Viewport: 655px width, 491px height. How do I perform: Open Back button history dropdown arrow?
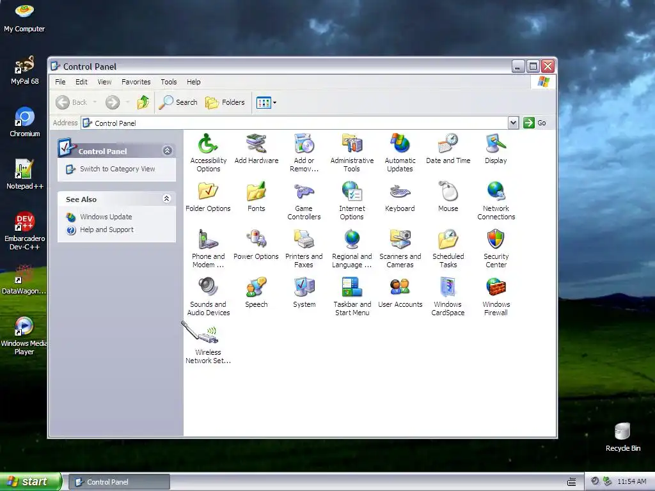pyautogui.click(x=95, y=102)
